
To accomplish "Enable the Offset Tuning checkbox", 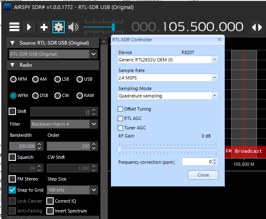I will point(120,109).
